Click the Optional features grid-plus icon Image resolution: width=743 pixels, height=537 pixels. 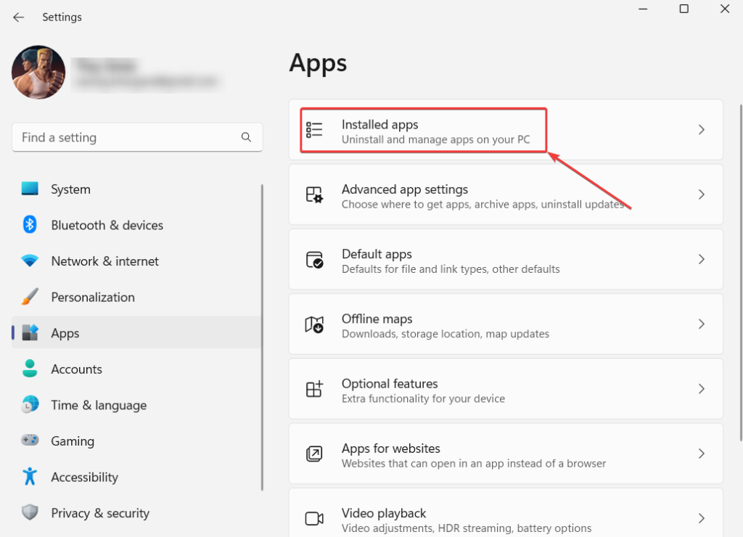coord(314,389)
